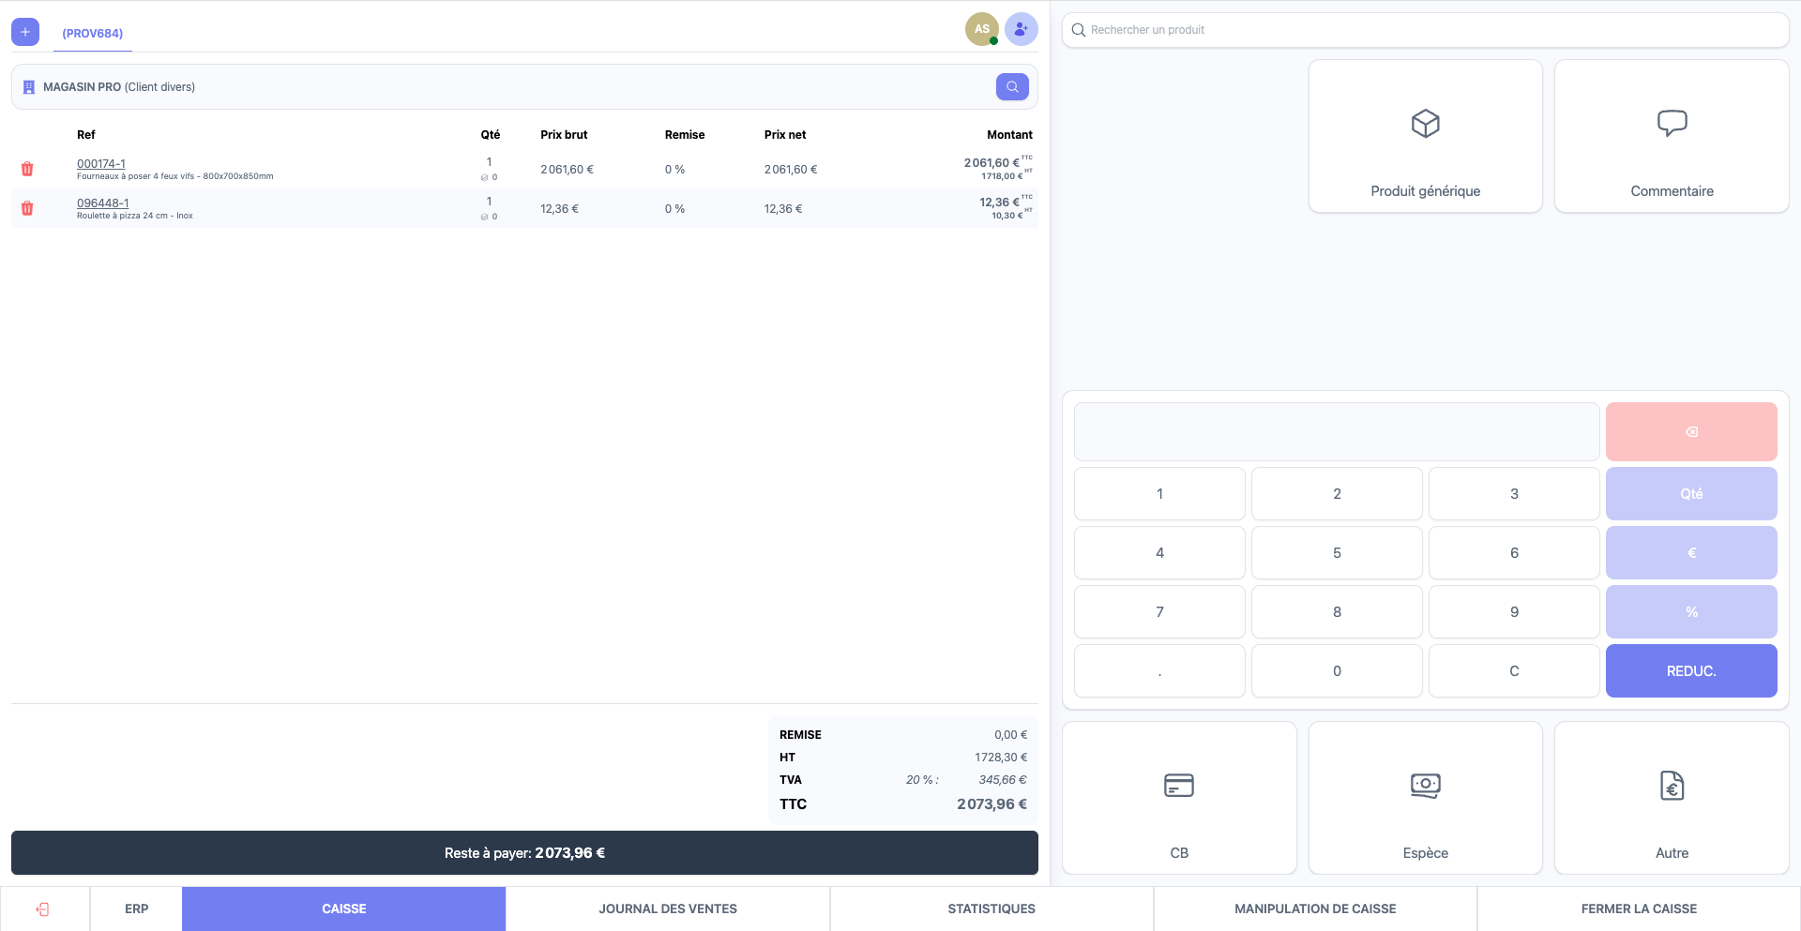This screenshot has height=931, width=1801.
Task: Click the customer search magnifier button
Action: 1012,87
